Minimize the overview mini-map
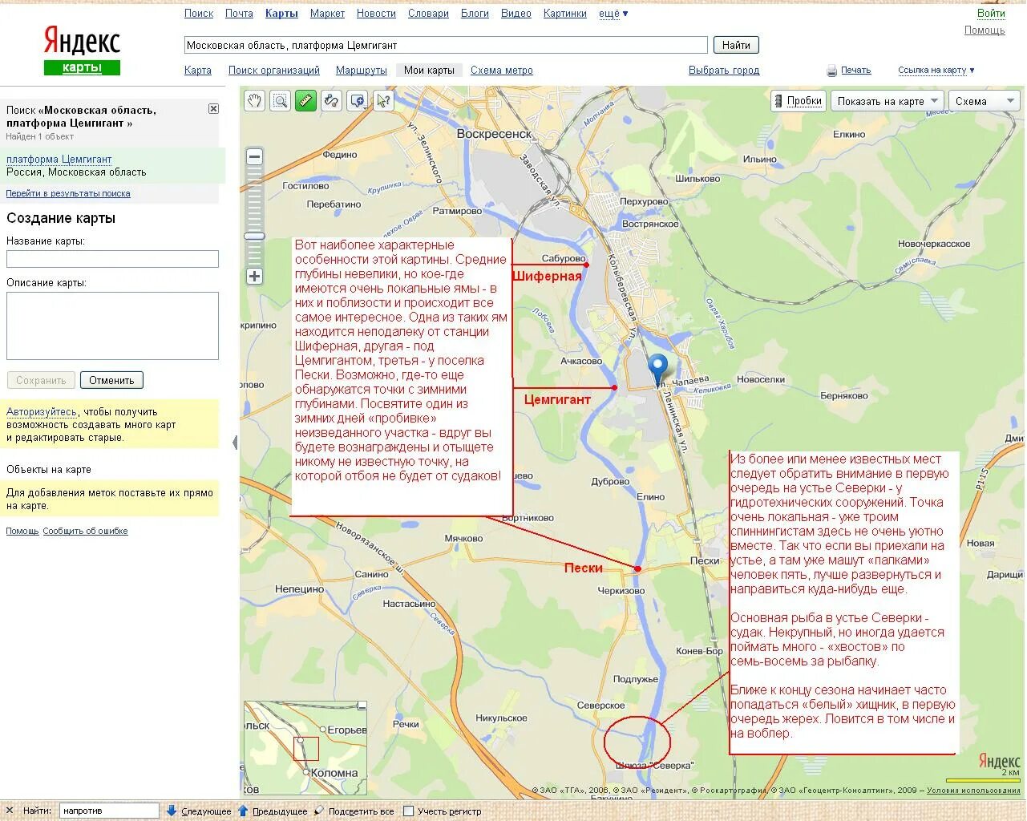Viewport: 1027px width, 821px height. [362, 706]
